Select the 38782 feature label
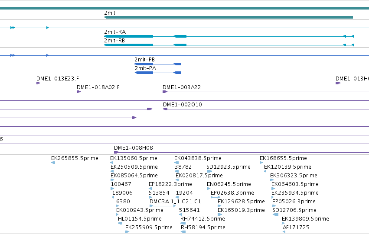The height and width of the screenshot is (234, 369). [x=183, y=167]
